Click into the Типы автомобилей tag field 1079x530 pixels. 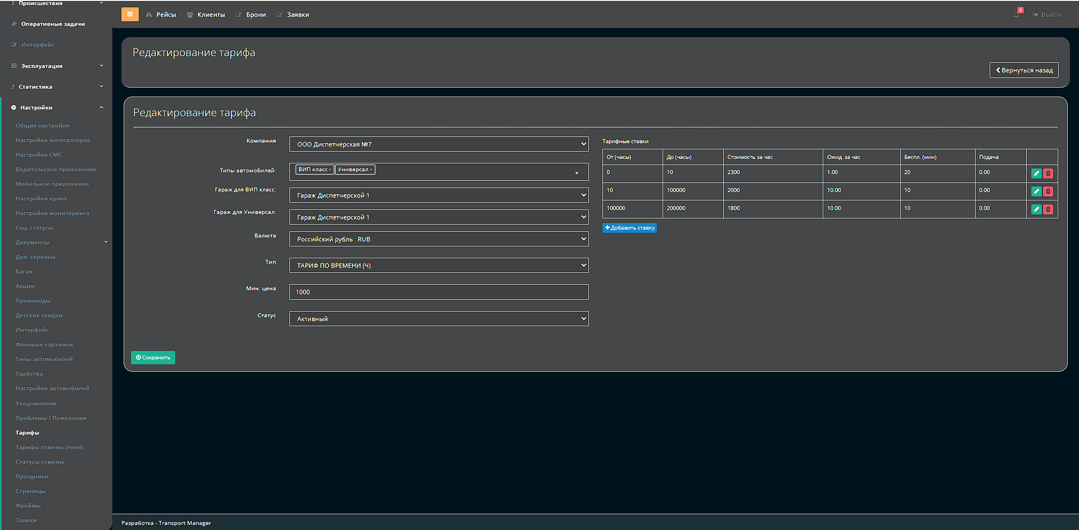click(x=439, y=172)
